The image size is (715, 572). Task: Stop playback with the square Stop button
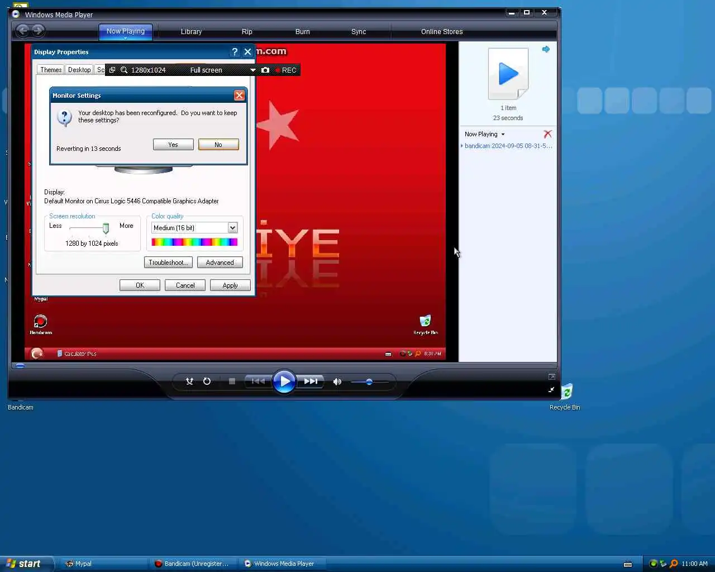(x=232, y=381)
